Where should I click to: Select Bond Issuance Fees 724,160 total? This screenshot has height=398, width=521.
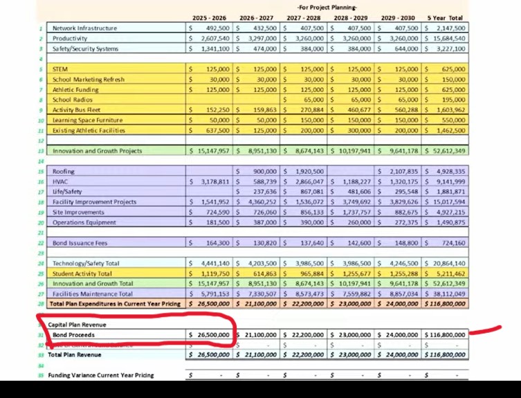[446, 243]
